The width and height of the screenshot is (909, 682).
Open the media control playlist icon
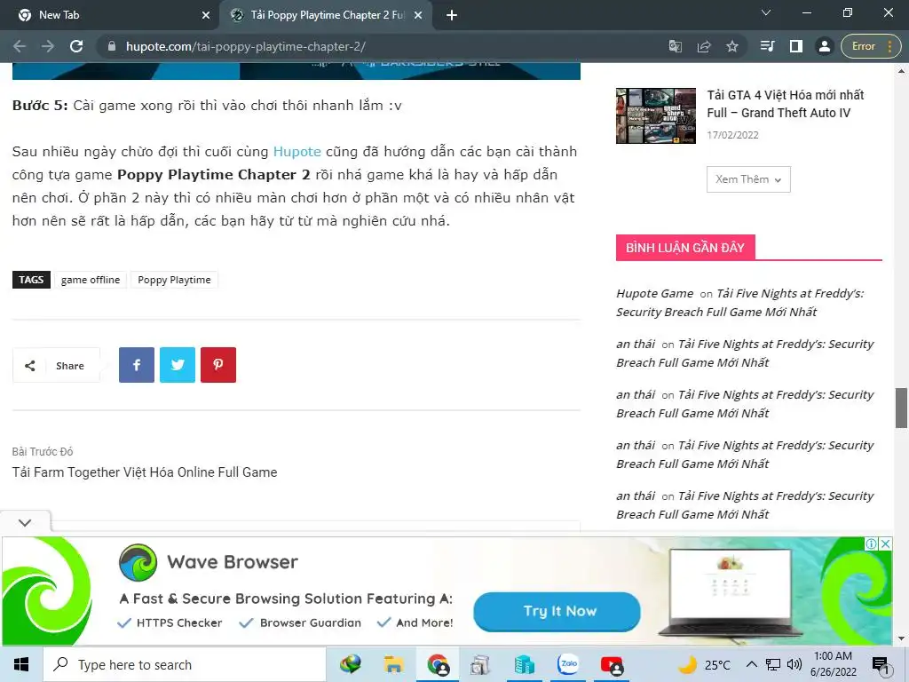coord(767,46)
